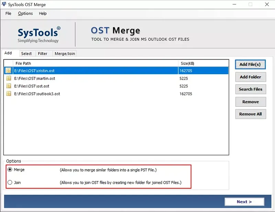Viewport: 275px width, 212px height.
Task: Click the Join option description text
Action: click(121, 182)
